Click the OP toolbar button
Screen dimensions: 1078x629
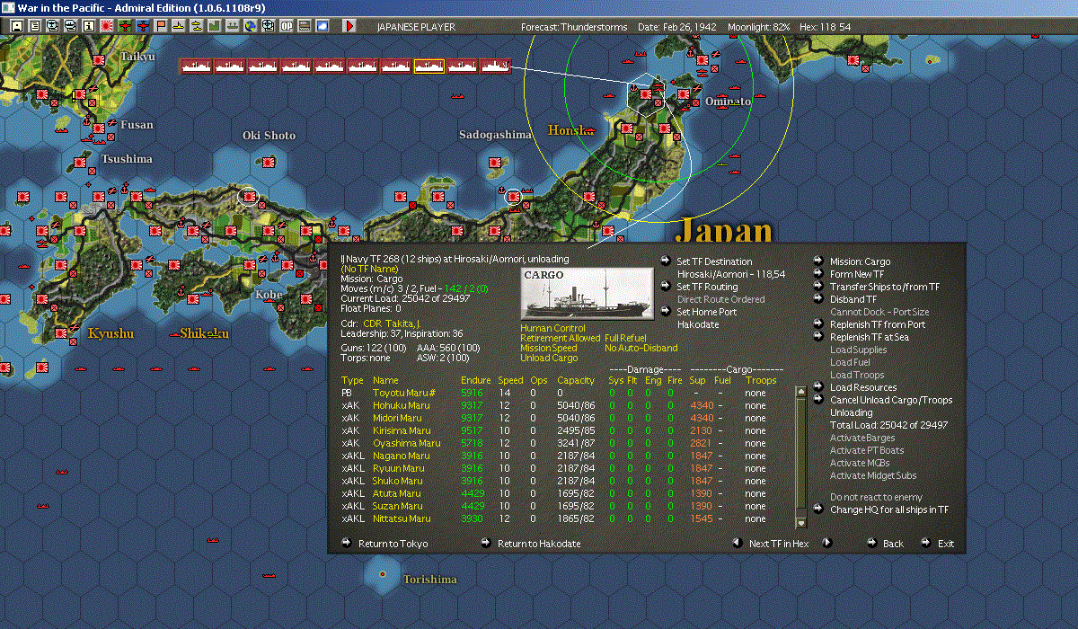pos(287,26)
